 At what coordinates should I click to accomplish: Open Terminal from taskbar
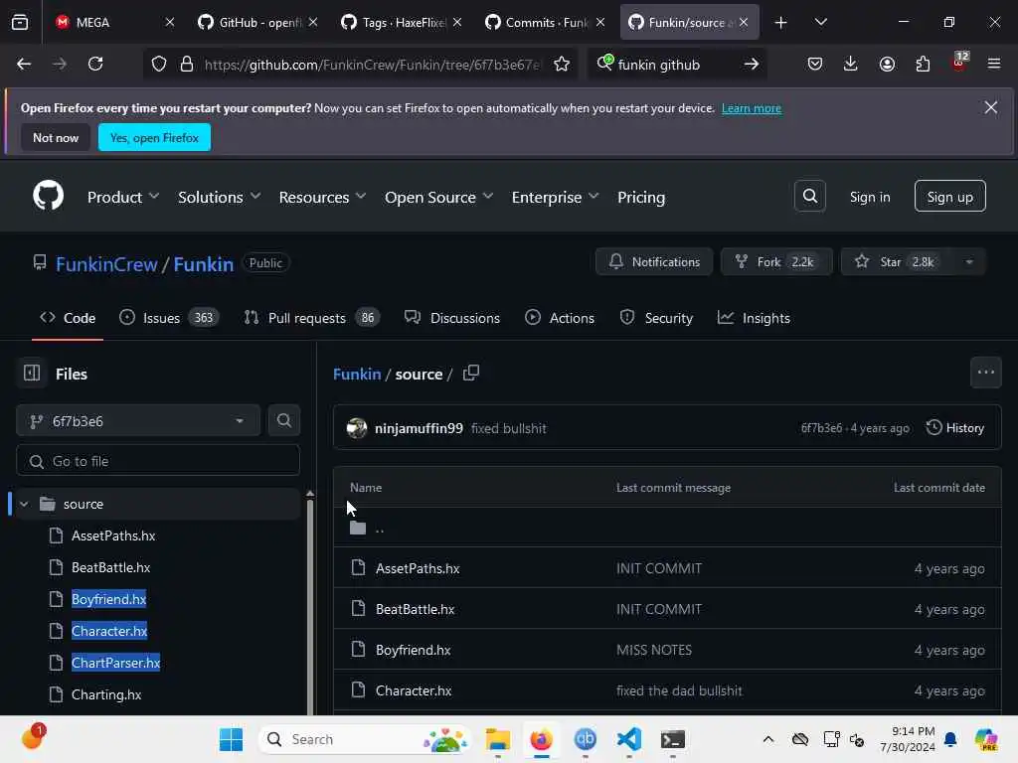[x=673, y=739]
